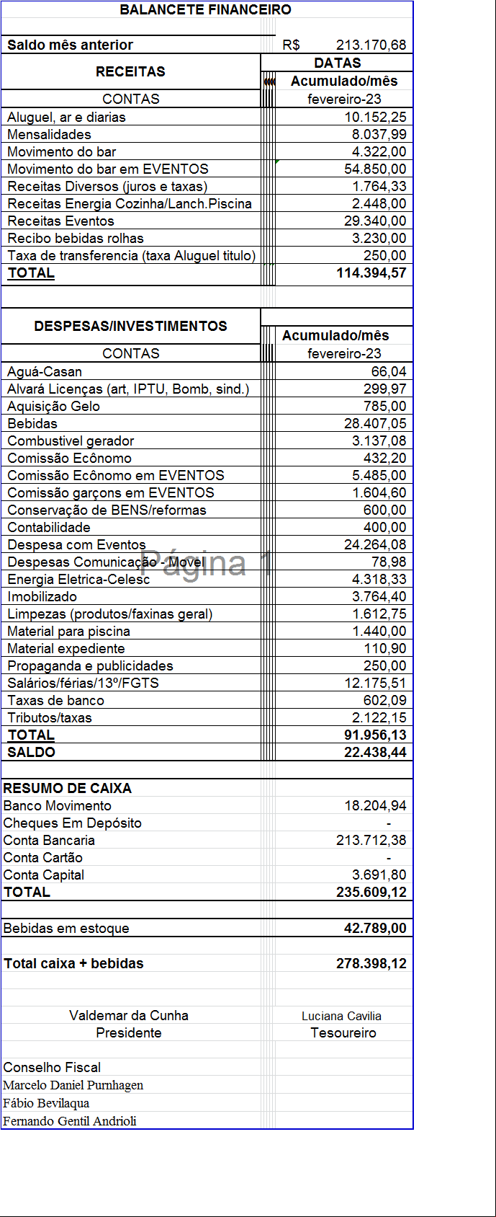Click the value 24.264,08
Screen dimensions: 496x1217
pos(375,544)
